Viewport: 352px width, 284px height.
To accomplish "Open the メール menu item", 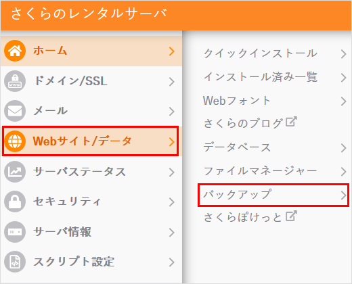I will 91,111.
